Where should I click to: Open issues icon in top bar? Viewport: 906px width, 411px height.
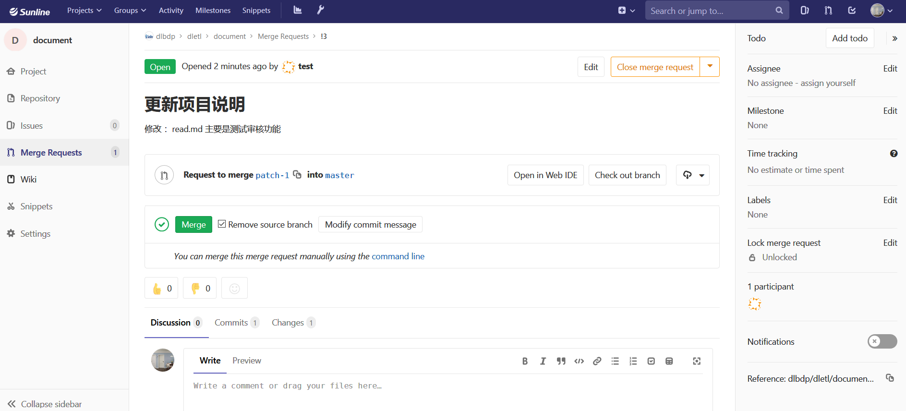[x=805, y=10]
